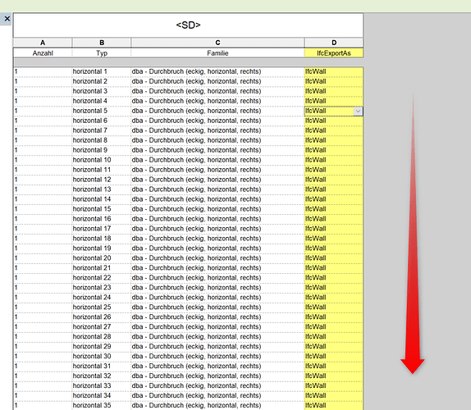Select column B header

pyautogui.click(x=102, y=43)
